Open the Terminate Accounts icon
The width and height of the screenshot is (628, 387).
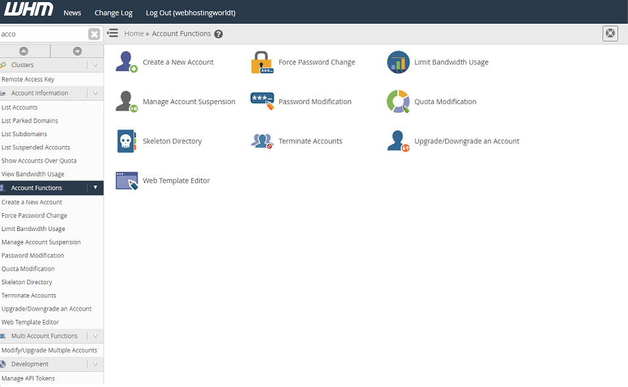coord(262,141)
